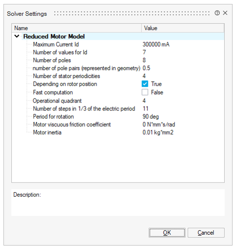Enable the Fast computation checkbox
The height and width of the screenshot is (249, 236).
[145, 92]
